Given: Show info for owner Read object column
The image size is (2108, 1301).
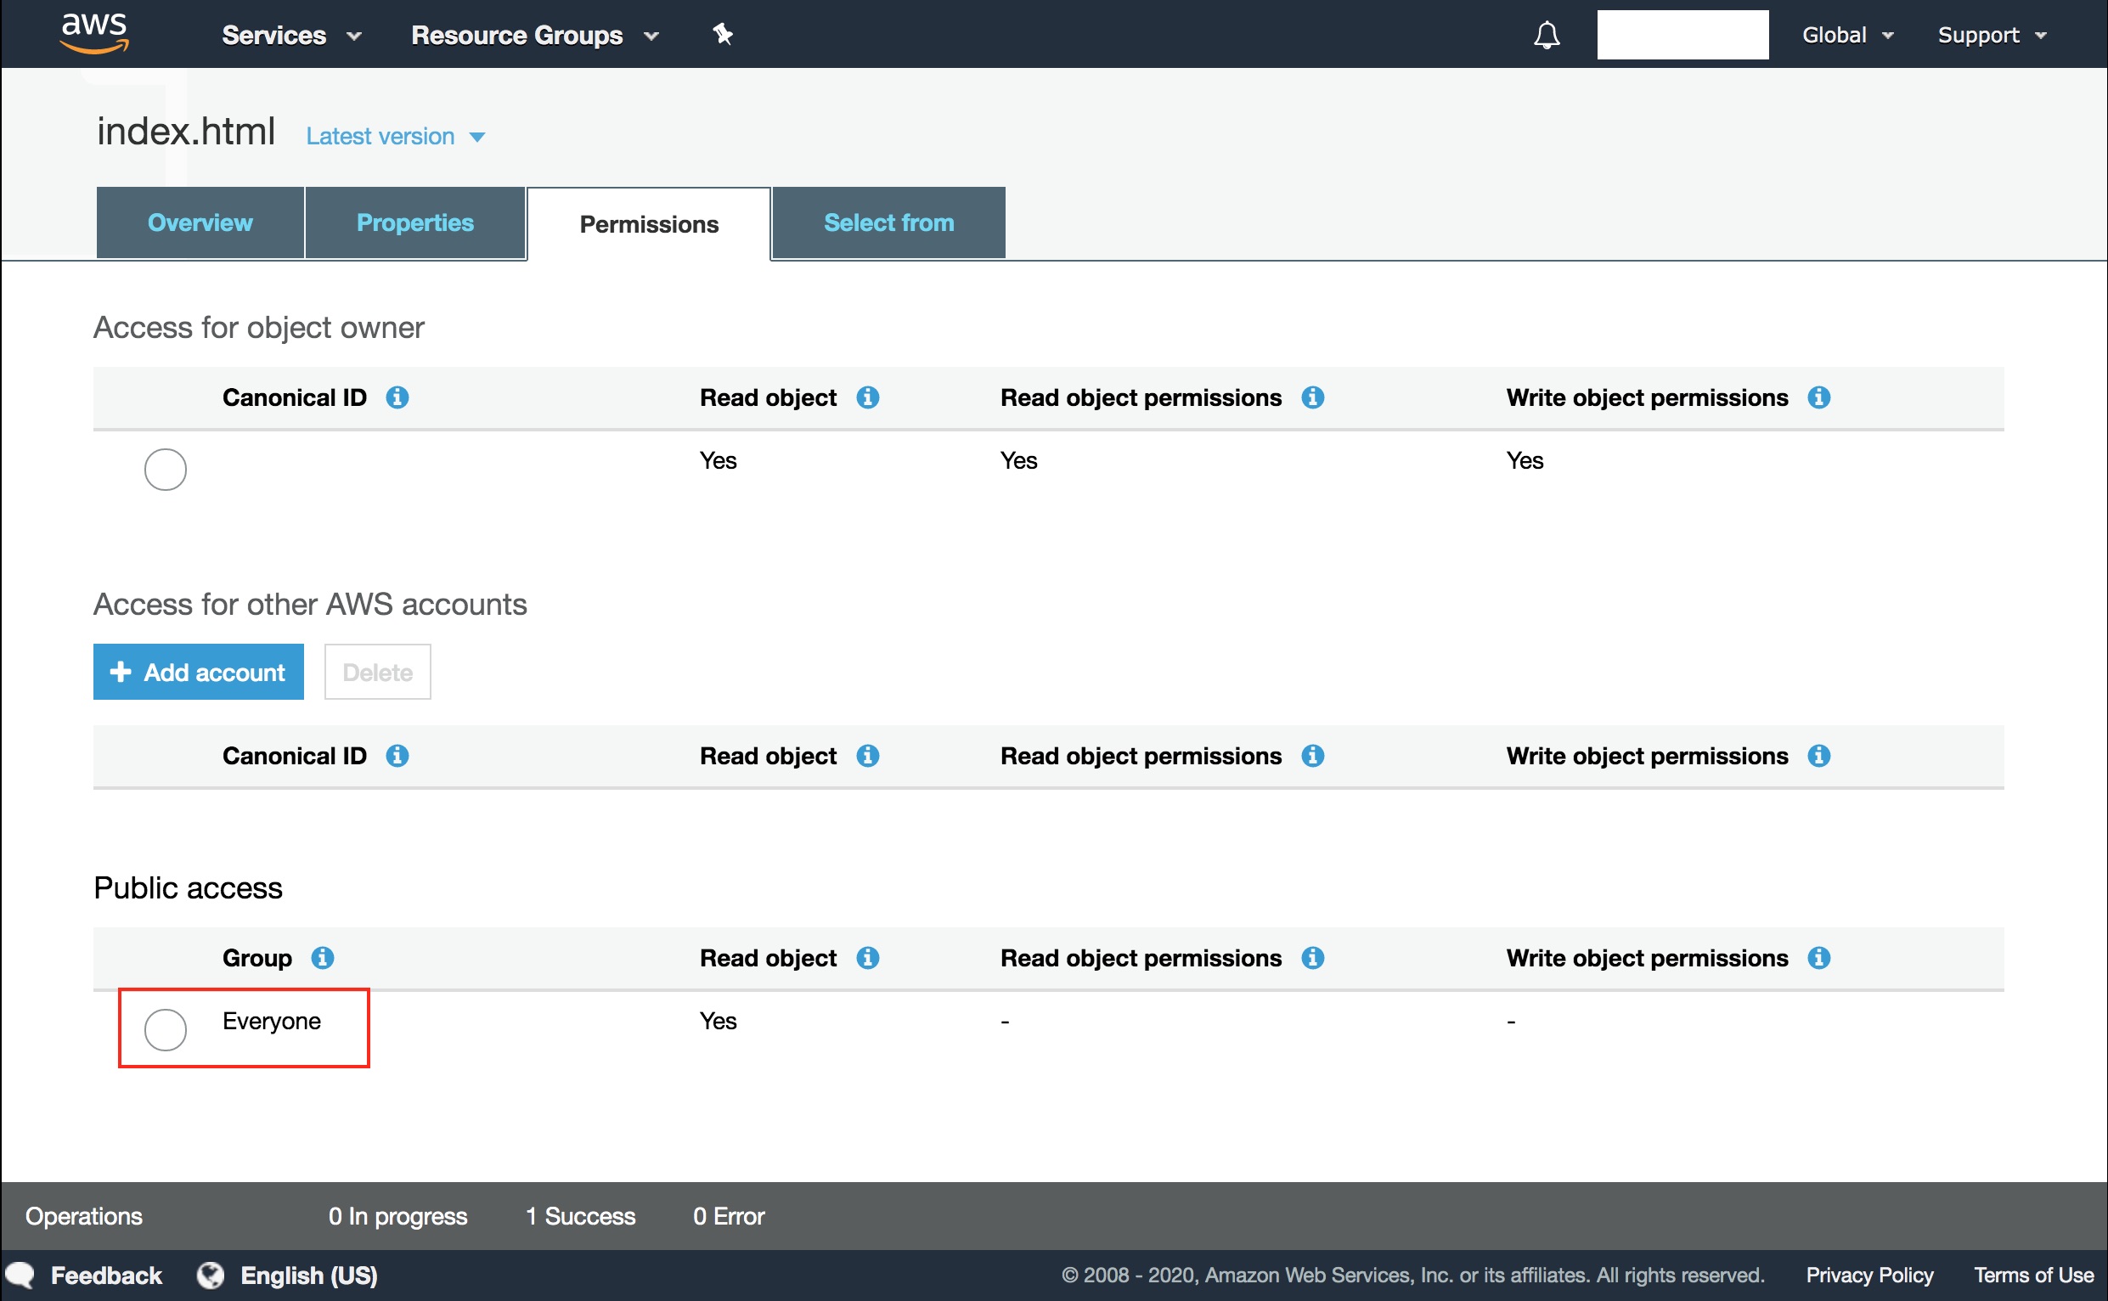Looking at the screenshot, I should (867, 397).
